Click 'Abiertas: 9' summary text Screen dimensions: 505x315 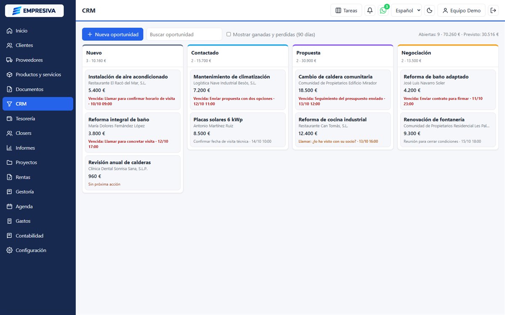tap(429, 34)
